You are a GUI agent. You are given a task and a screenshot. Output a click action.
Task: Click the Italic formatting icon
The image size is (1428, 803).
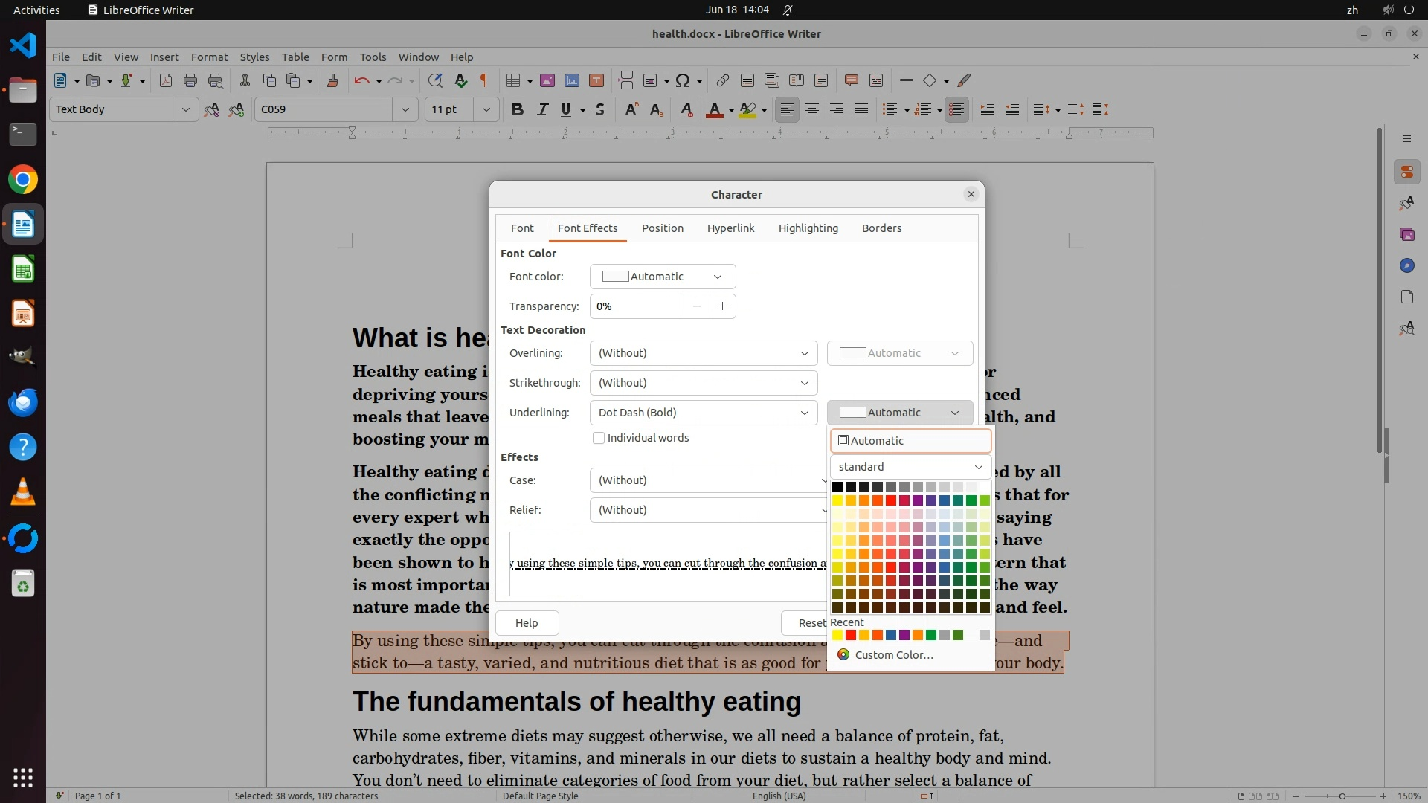pyautogui.click(x=542, y=110)
